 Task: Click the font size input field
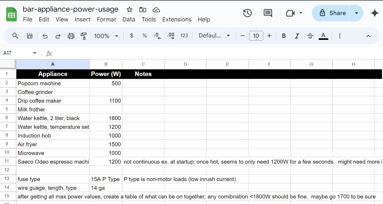[x=256, y=36]
